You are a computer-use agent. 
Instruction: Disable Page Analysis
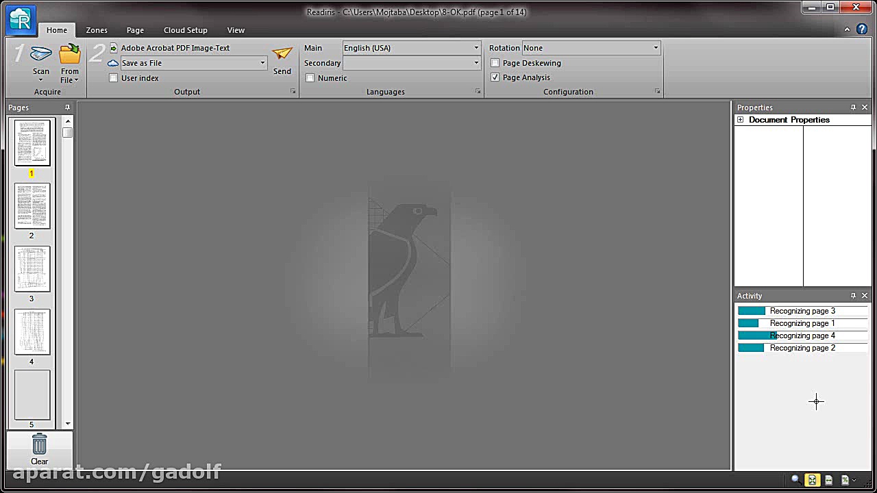click(x=495, y=77)
